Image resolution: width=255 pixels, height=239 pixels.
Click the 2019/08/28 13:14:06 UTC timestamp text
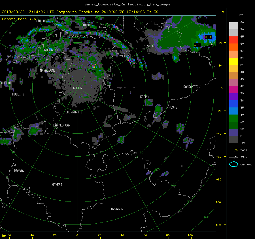pos(28,12)
